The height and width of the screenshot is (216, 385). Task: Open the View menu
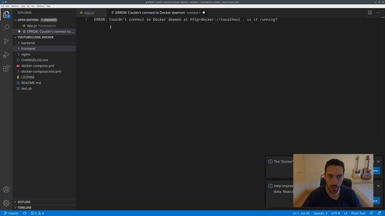pyautogui.click(x=23, y=6)
